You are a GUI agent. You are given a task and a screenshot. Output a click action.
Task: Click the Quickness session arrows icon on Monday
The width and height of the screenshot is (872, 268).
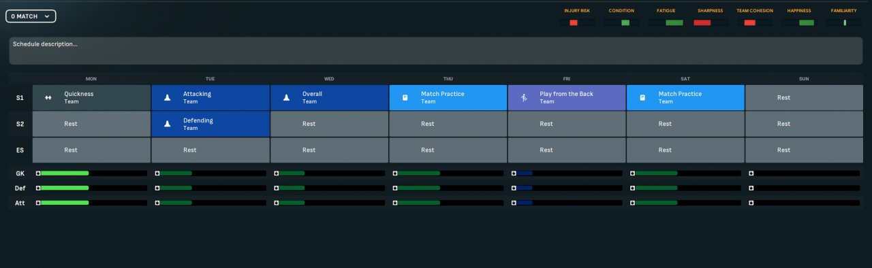point(48,98)
